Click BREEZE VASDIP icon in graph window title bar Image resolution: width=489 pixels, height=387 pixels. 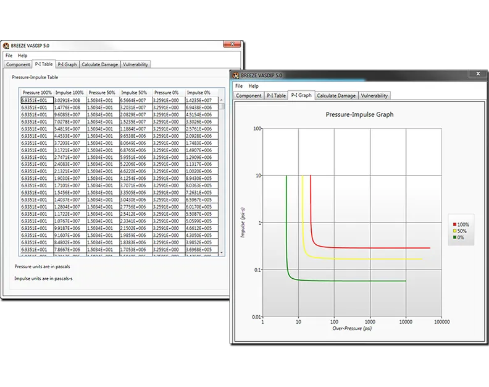click(236, 74)
